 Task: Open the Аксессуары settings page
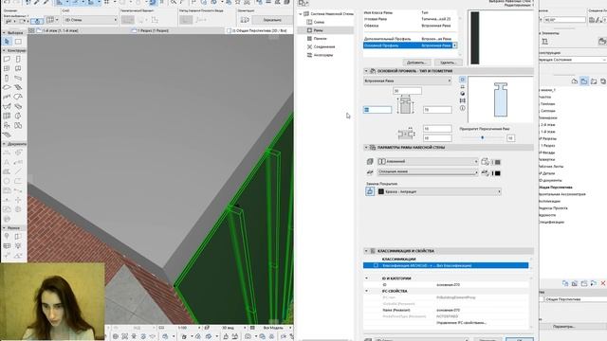tap(323, 55)
